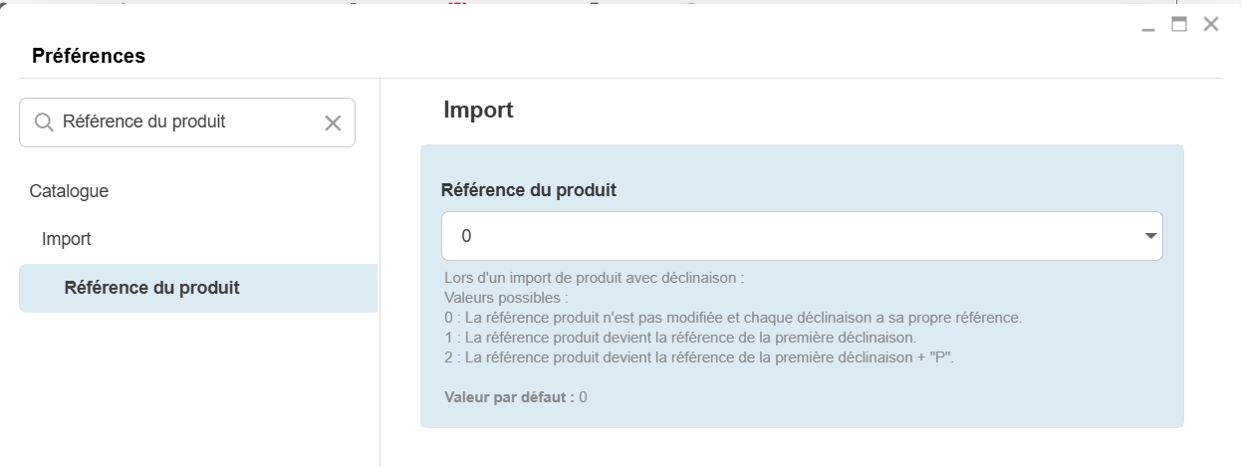The height and width of the screenshot is (467, 1242).
Task: Click the 'Lors d'un import de produit' text
Action: pyautogui.click(x=595, y=279)
